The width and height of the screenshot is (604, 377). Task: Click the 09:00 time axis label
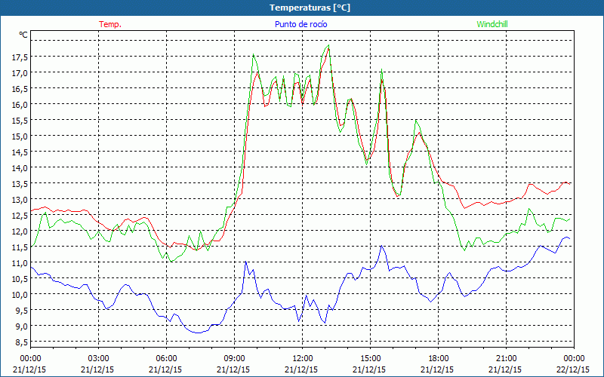click(234, 359)
